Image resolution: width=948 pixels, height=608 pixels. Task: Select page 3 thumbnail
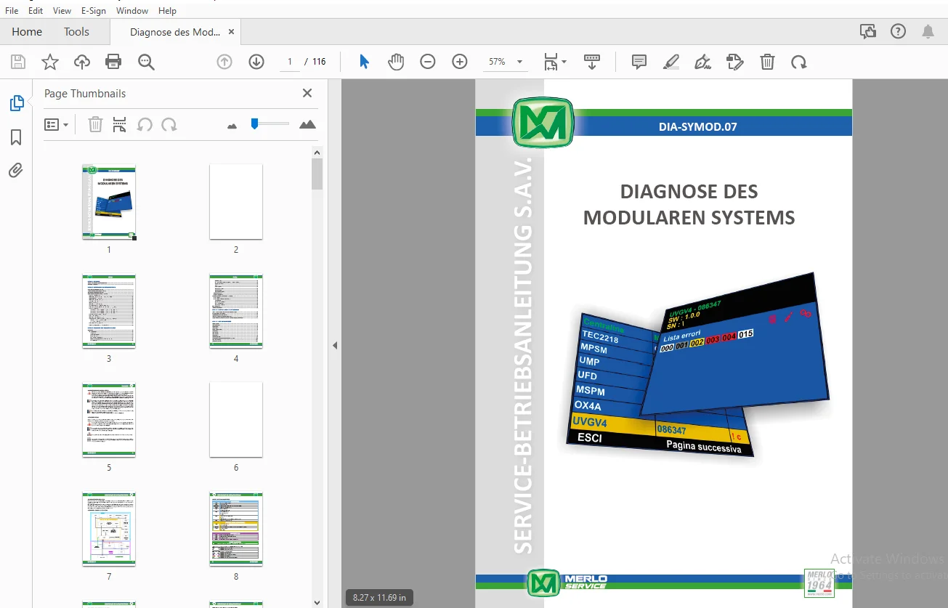click(109, 311)
